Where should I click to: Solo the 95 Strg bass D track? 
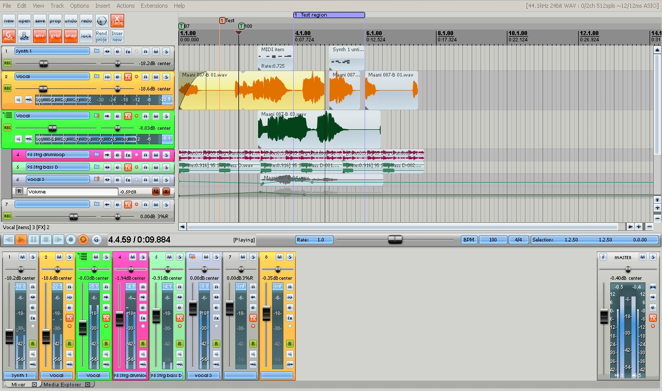click(167, 167)
